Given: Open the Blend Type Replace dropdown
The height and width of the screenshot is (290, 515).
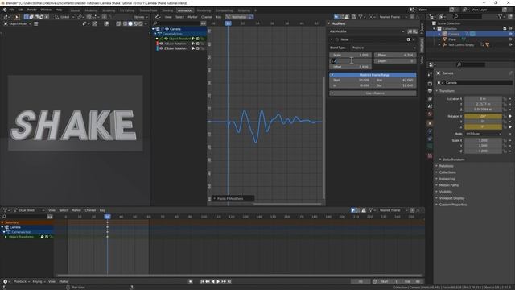Looking at the screenshot, I should pos(383,48).
